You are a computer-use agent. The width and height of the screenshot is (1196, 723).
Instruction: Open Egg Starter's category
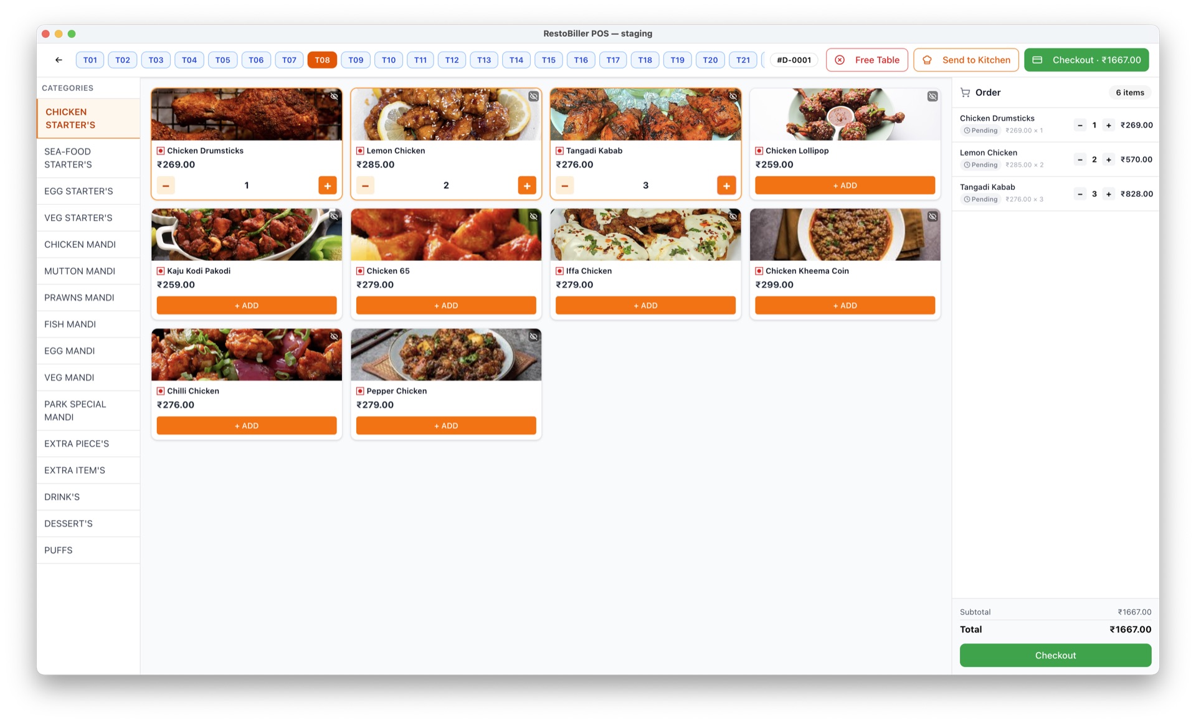[88, 191]
